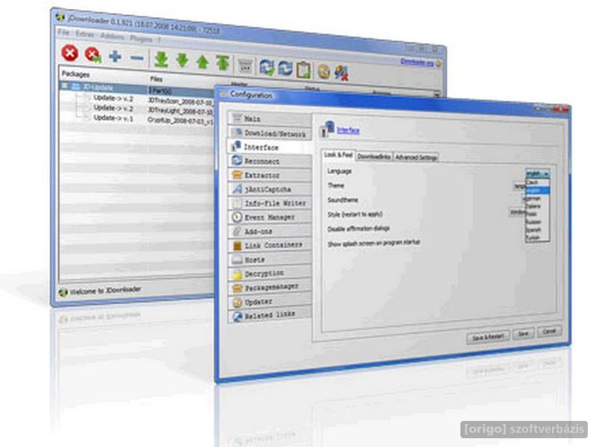Click the Welcome to JDownloader status text
Screen dimensions: 596x447
point(105,291)
